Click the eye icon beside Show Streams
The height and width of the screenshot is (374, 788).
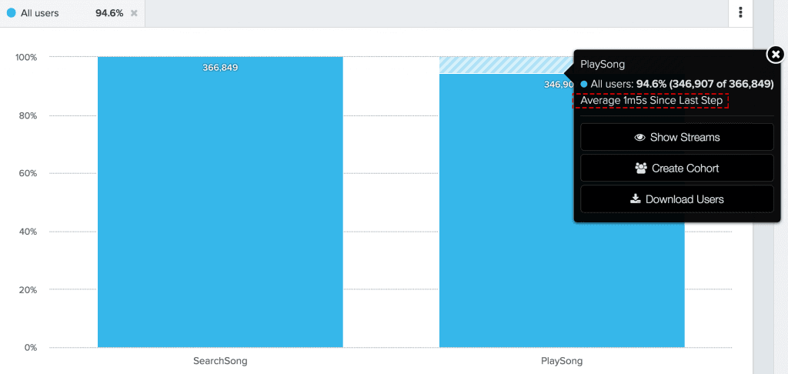coord(639,137)
